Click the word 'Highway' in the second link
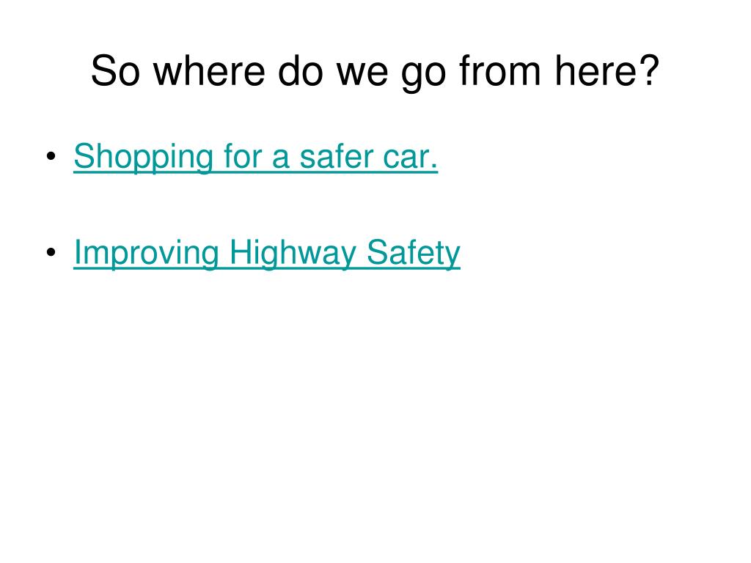This screenshot has height=563, width=751. [293, 253]
